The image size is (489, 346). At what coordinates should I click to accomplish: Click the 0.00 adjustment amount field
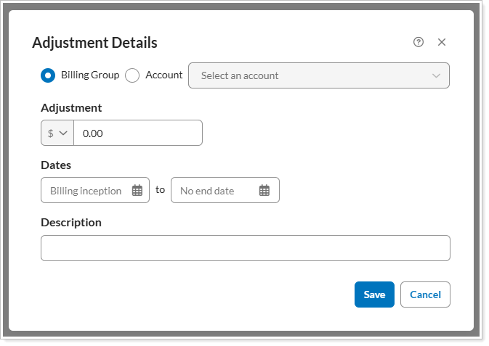coord(138,133)
